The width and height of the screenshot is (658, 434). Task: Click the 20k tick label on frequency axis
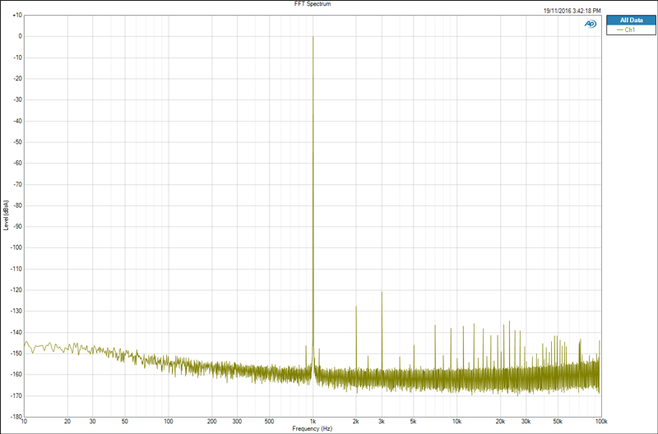point(500,422)
